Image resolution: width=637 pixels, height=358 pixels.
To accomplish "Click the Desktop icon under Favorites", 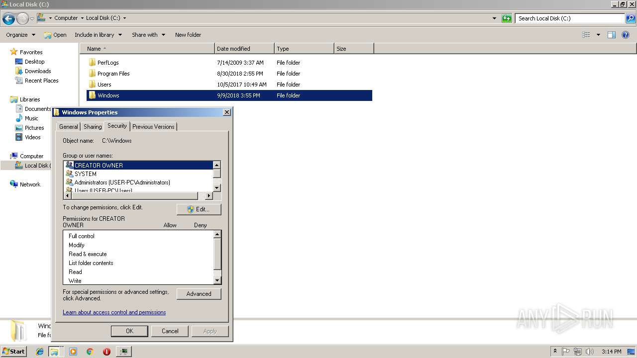I will (19, 62).
